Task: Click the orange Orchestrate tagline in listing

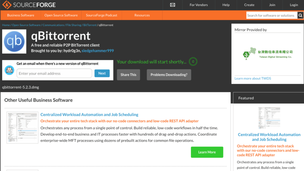Action: coord(119,121)
